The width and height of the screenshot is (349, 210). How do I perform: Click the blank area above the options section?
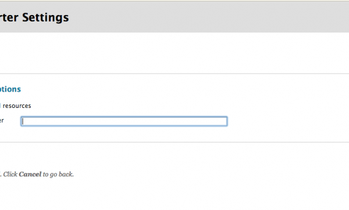(x=174, y=53)
